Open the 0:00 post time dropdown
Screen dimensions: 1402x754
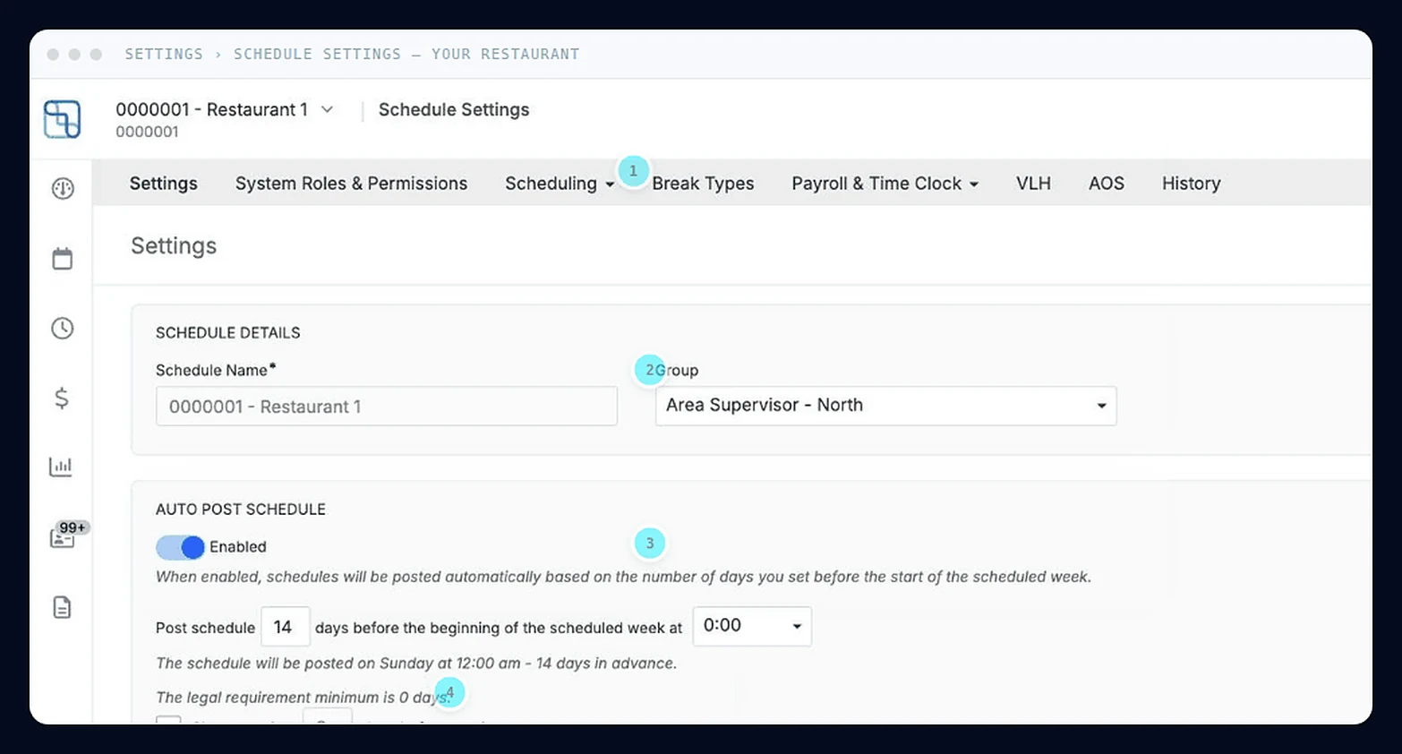[x=752, y=626]
